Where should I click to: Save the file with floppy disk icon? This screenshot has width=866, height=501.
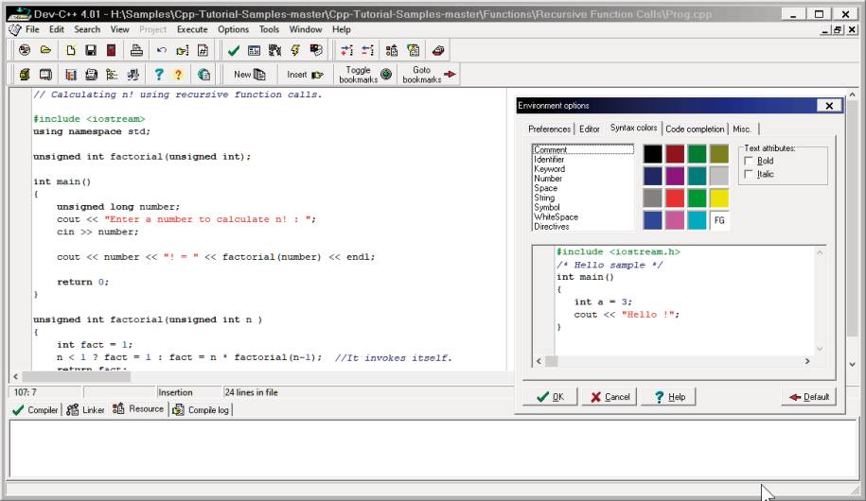coord(91,51)
